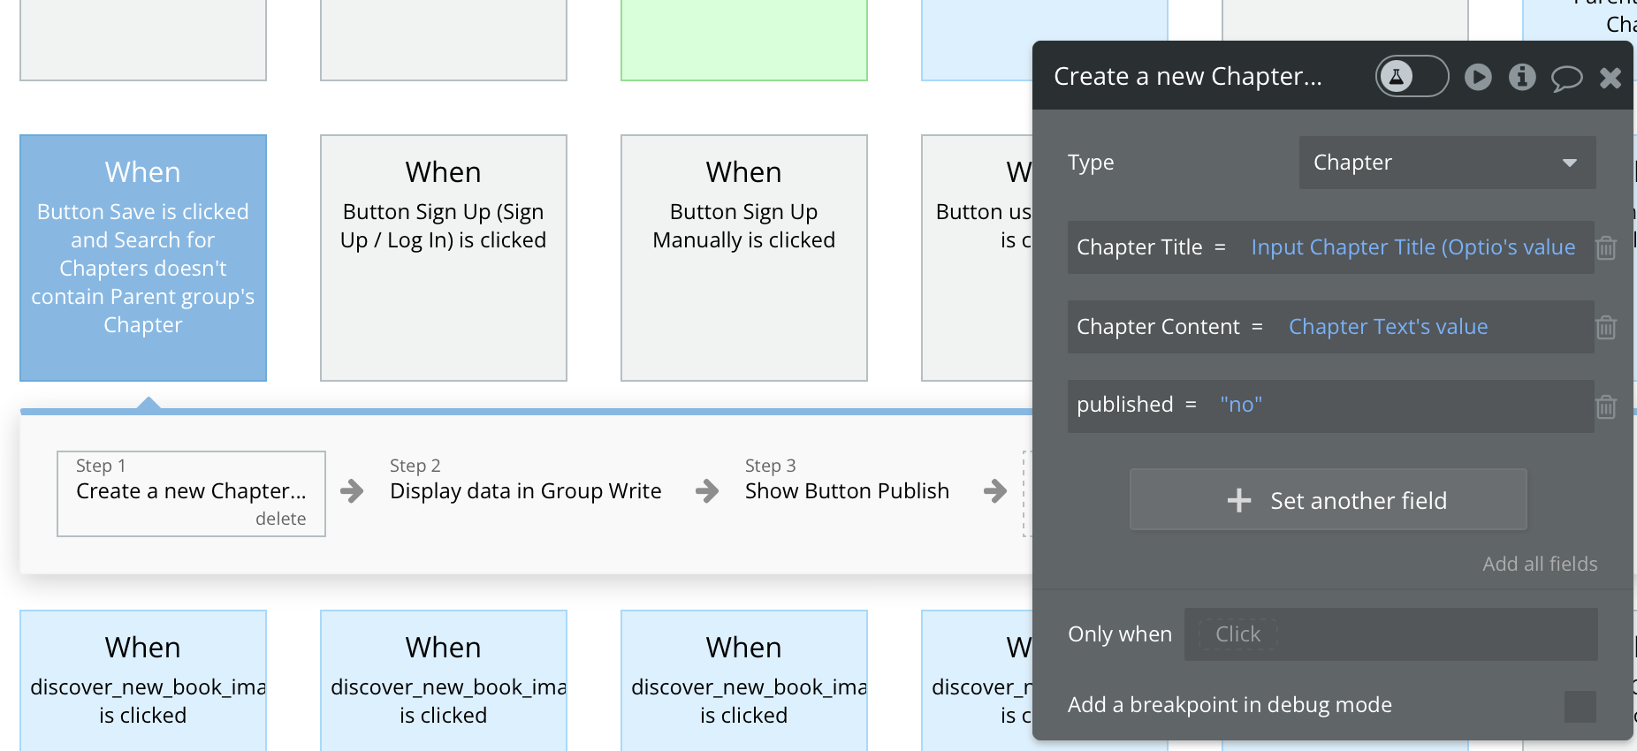Open the Type dropdown showing Chapter
Image resolution: width=1637 pixels, height=751 pixels.
1447,163
